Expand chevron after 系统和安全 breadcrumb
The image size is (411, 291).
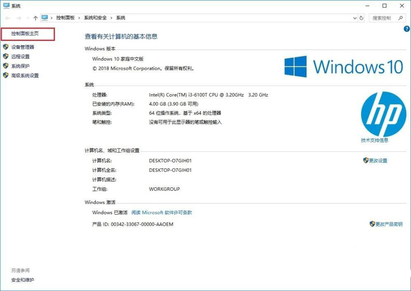(111, 18)
